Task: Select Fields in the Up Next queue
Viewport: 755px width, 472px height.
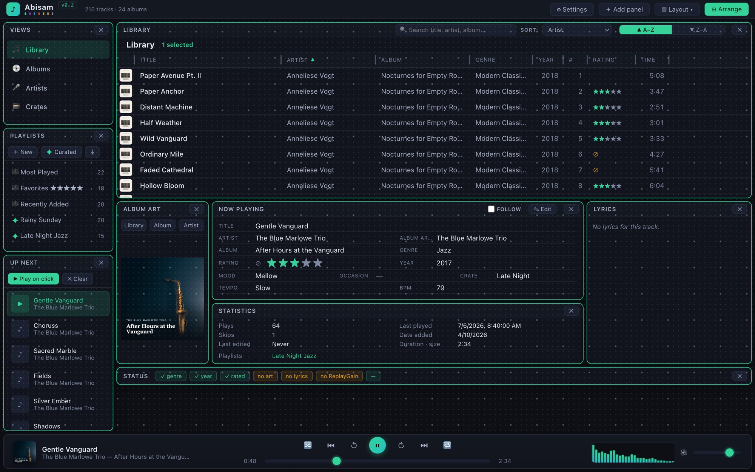Action: 58,379
